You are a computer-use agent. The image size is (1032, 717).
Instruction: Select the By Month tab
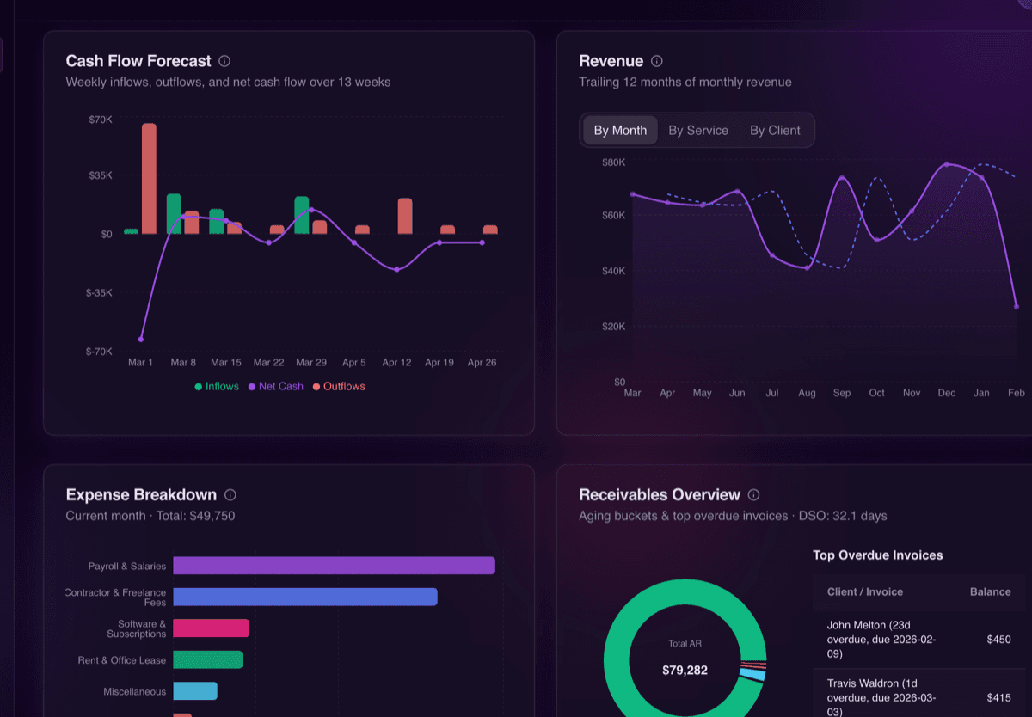[620, 130]
